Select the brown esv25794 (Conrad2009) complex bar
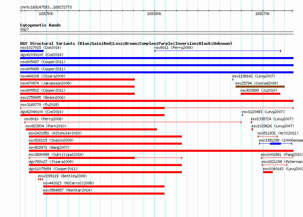303x217 pixels. (x=260, y=87)
